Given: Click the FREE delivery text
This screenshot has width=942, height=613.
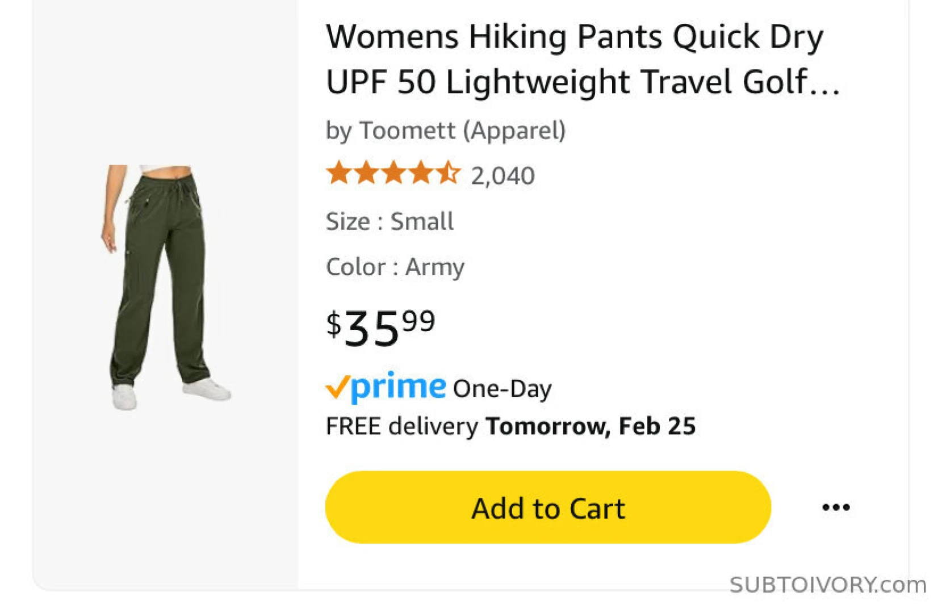Looking at the screenshot, I should click(x=402, y=426).
